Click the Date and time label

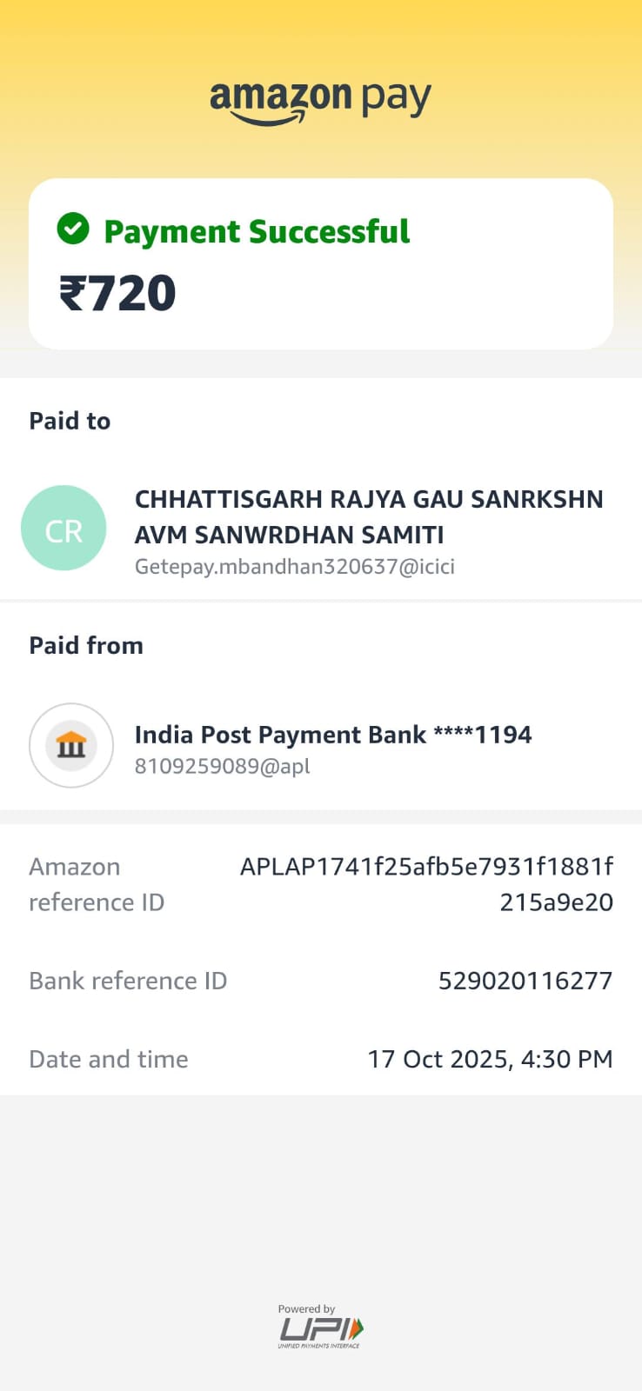(x=109, y=1059)
